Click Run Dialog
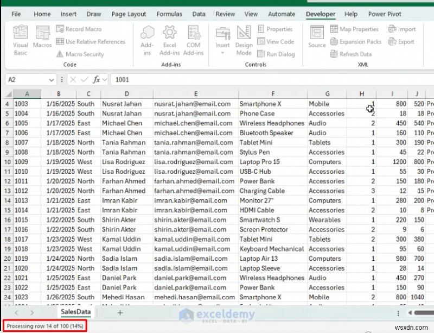The height and width of the screenshot is (333, 434). (x=276, y=54)
